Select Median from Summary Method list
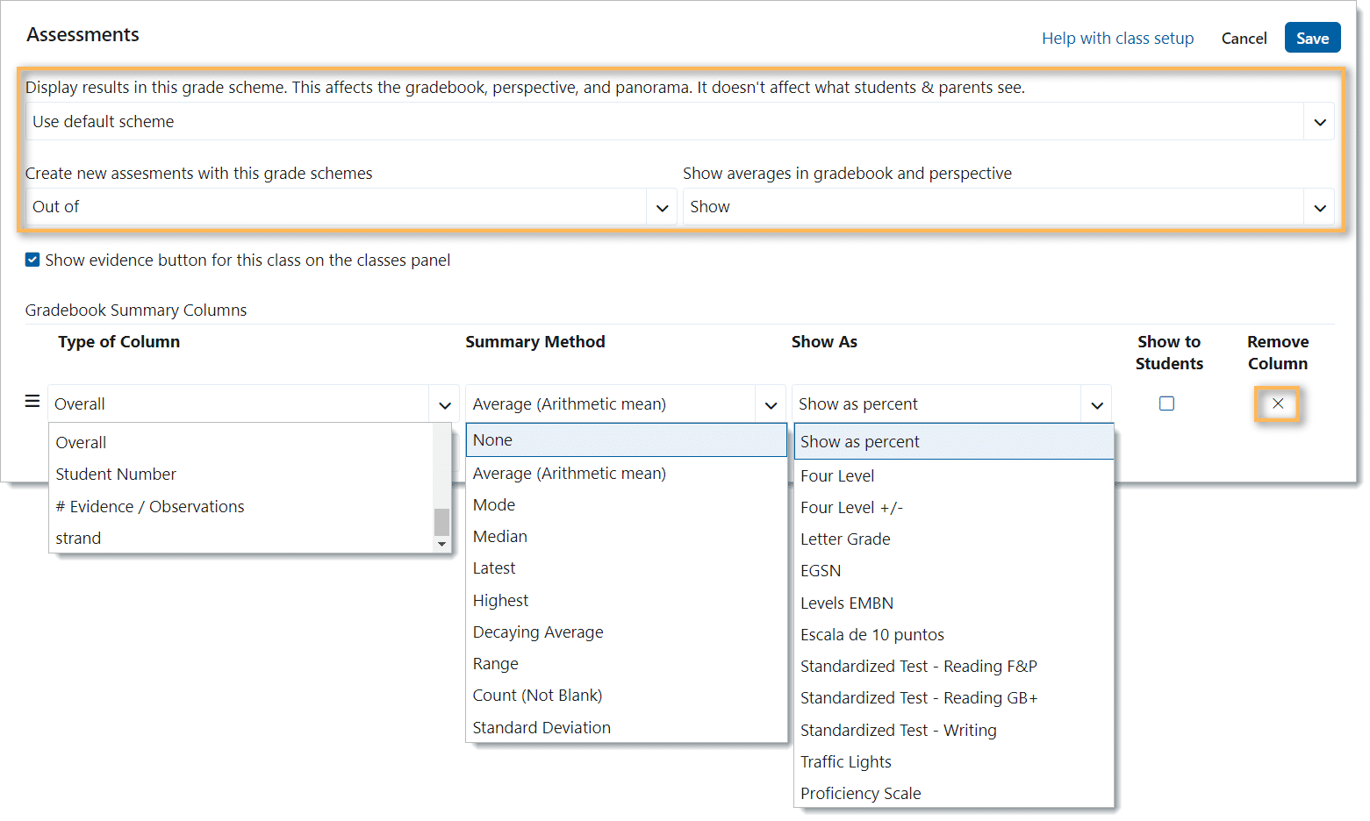This screenshot has width=1370, height=821. coord(500,537)
